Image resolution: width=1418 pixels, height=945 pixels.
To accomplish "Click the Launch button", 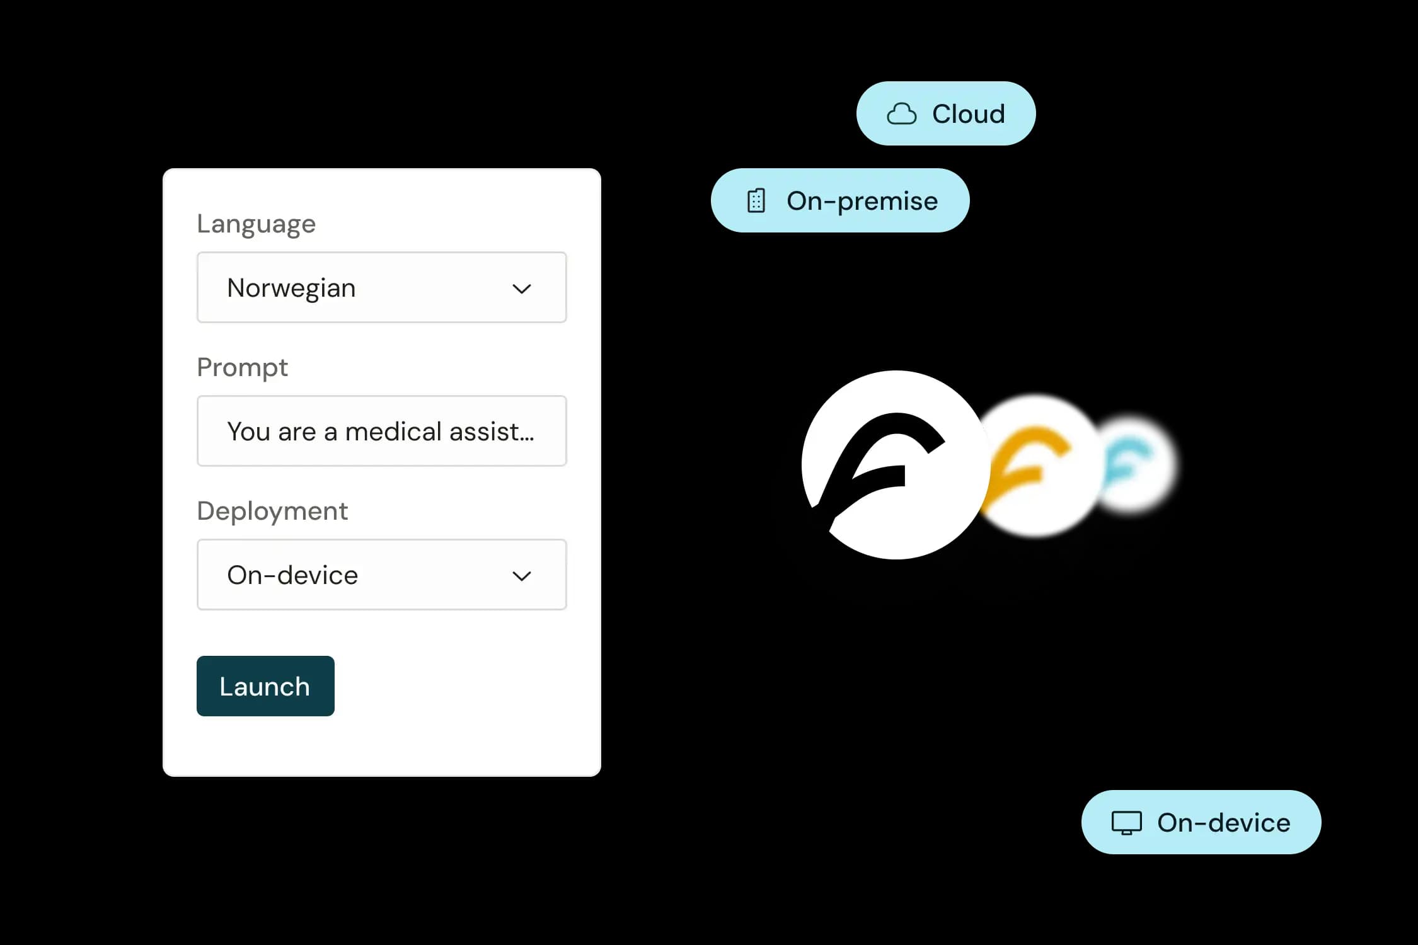I will tap(265, 686).
